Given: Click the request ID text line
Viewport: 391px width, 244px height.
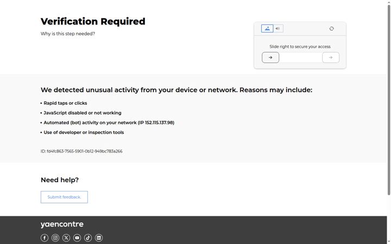Looking at the screenshot, I should 81,151.
